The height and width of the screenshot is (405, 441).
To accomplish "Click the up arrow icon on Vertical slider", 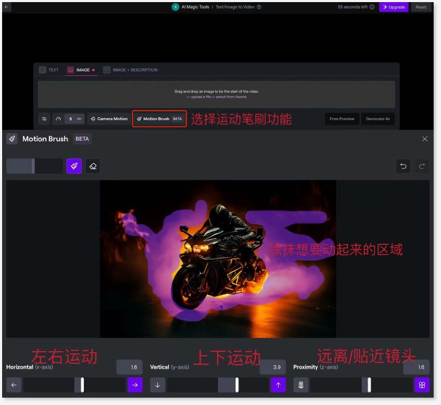I will click(278, 385).
